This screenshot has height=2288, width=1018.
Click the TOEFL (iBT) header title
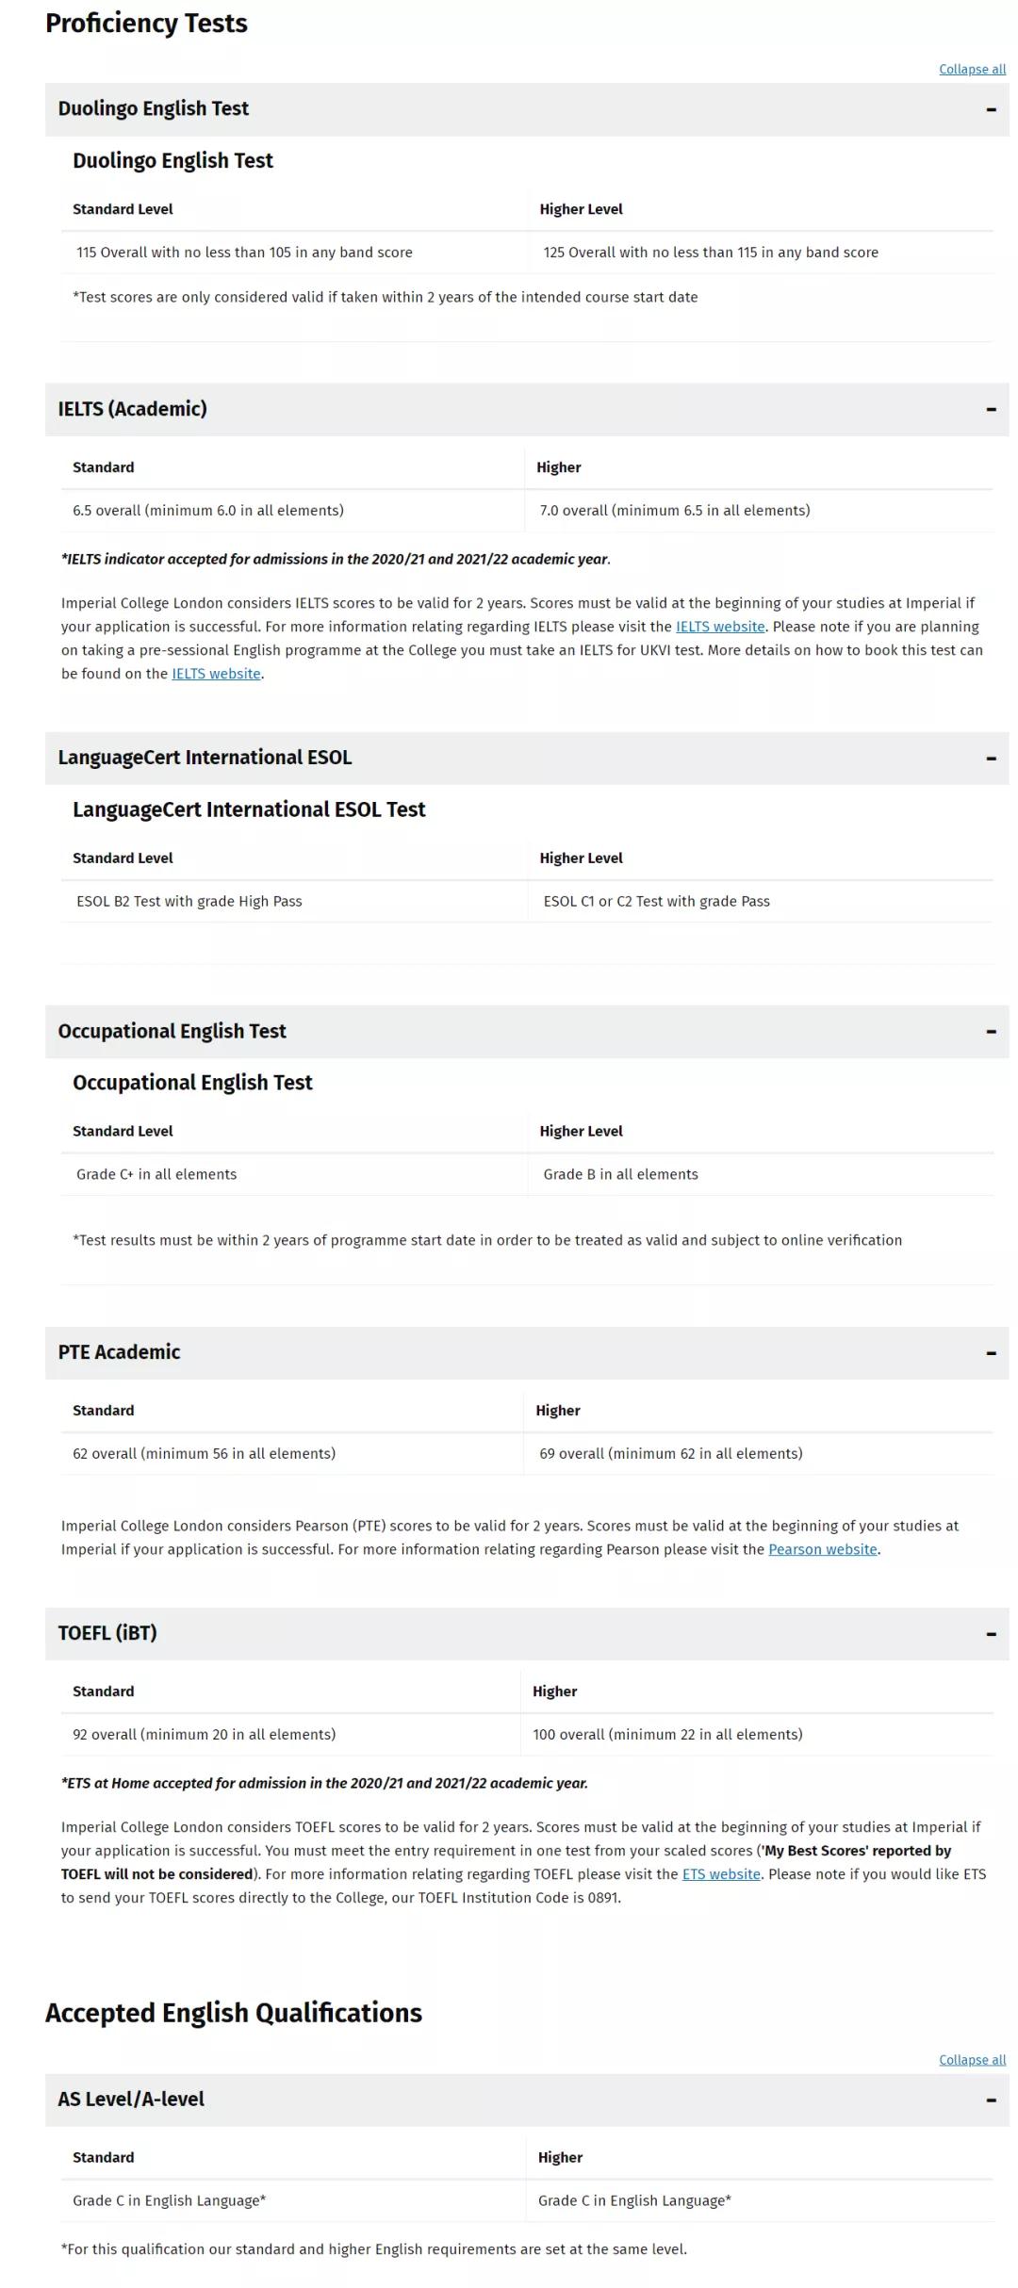(x=107, y=1633)
